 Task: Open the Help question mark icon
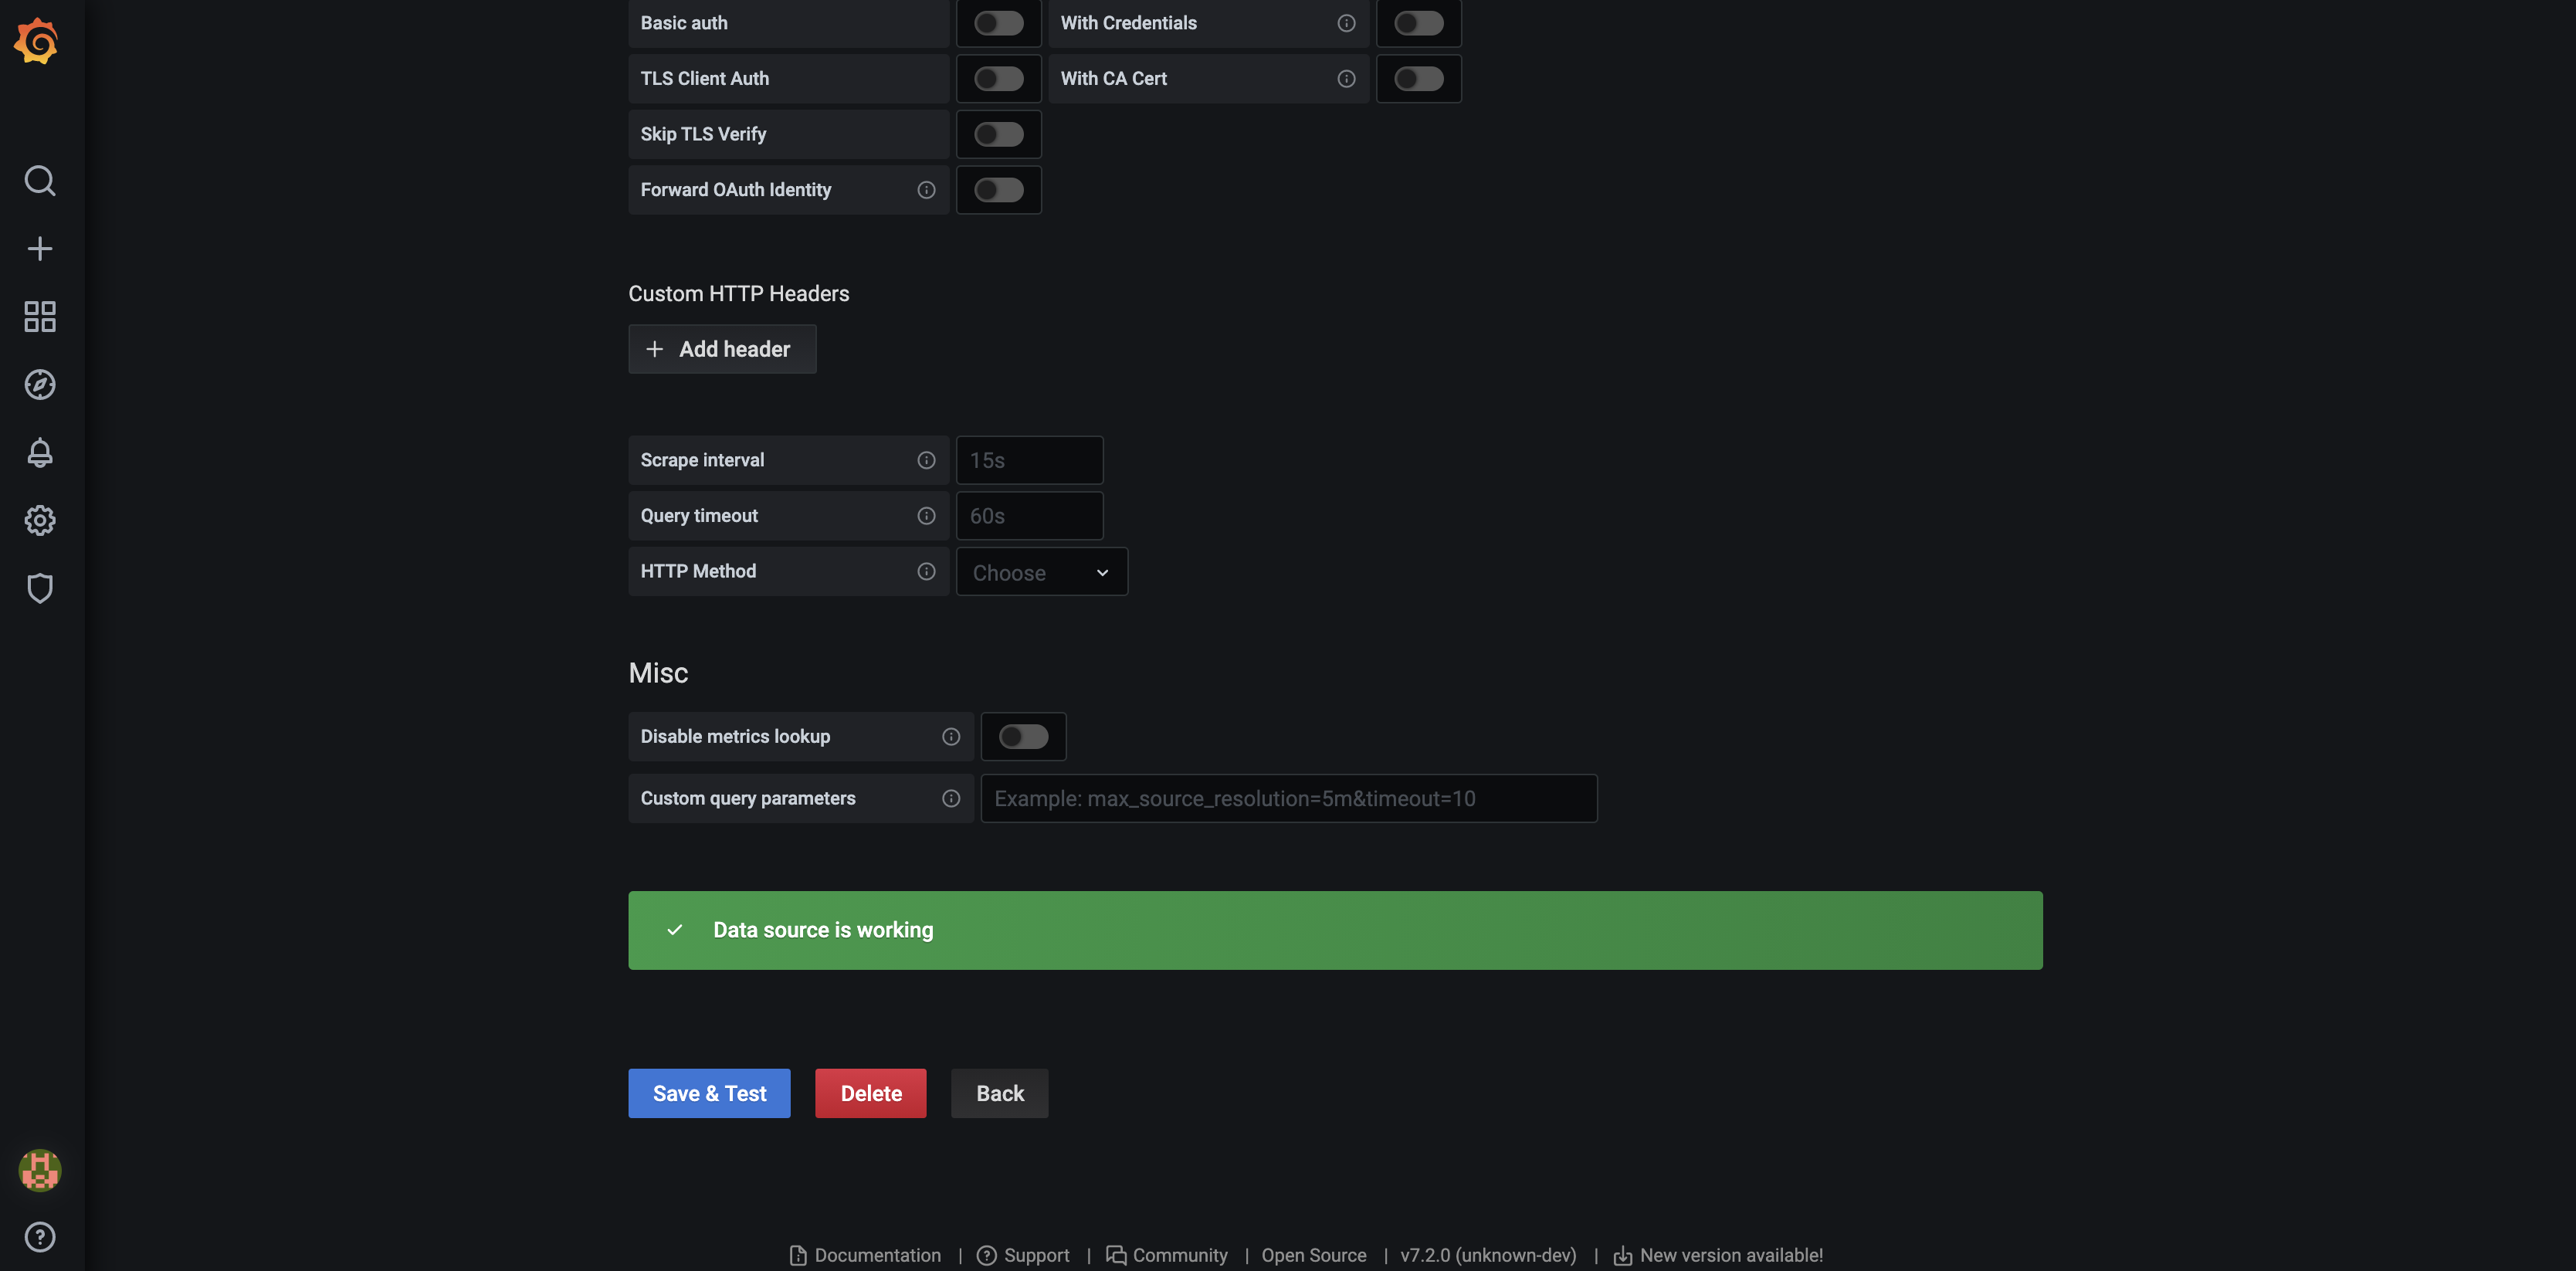pos(39,1237)
